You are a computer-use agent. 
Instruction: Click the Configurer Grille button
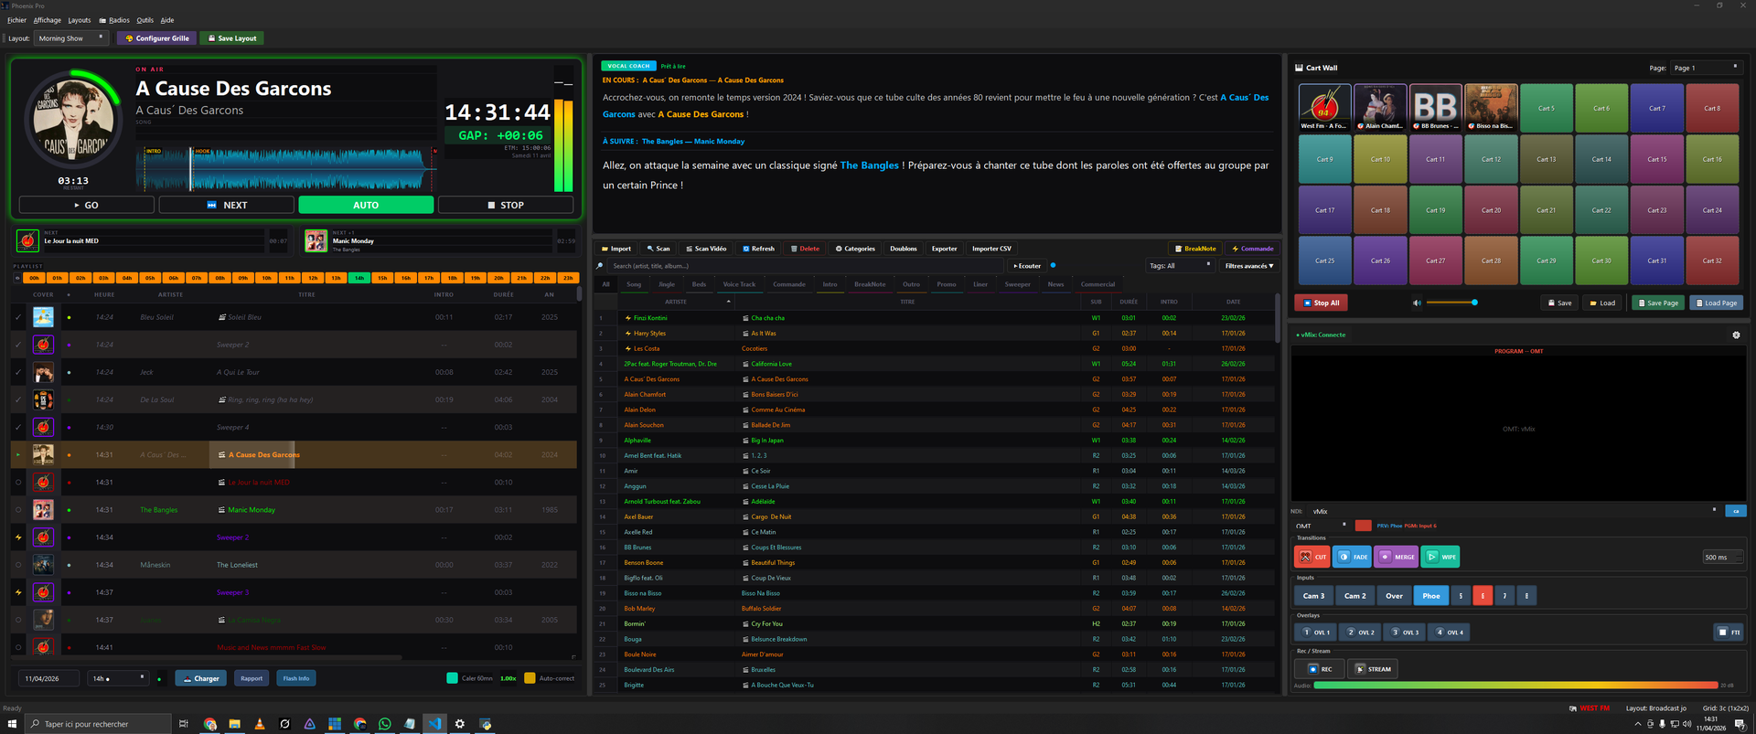[x=157, y=38]
